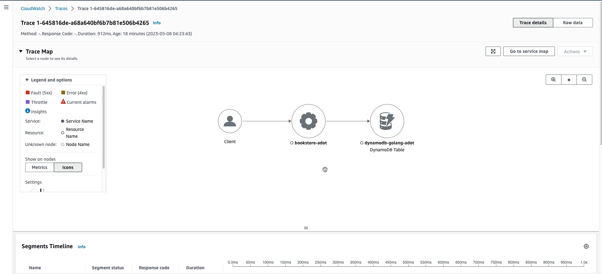The image size is (602, 274).
Task: Show Icons on nodes
Action: (x=68, y=167)
